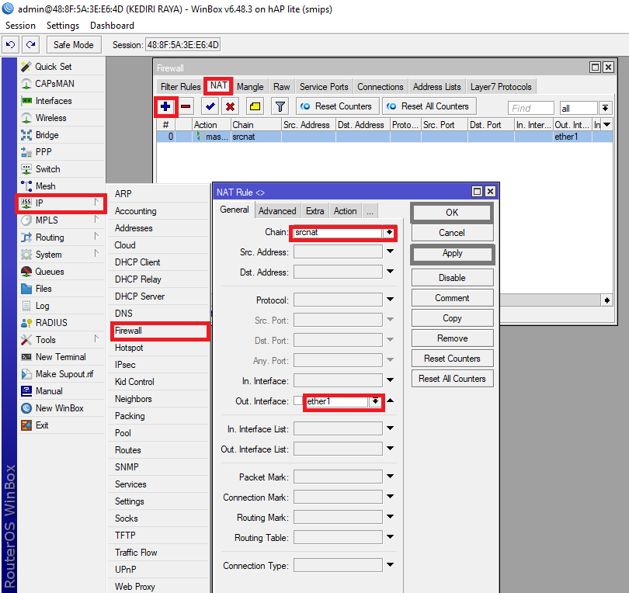
Task: Open the Session menu
Action: click(20, 26)
